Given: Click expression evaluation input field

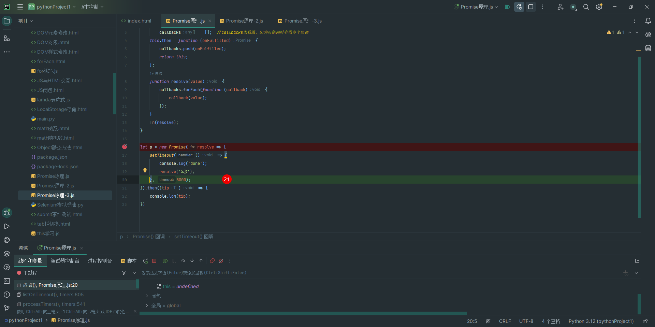Looking at the screenshot, I should [380, 273].
